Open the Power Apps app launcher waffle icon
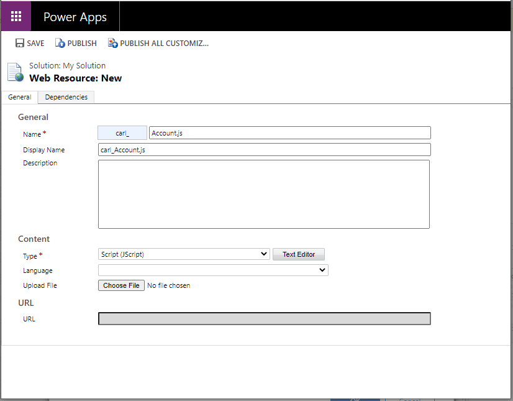This screenshot has width=513, height=401. (16, 16)
